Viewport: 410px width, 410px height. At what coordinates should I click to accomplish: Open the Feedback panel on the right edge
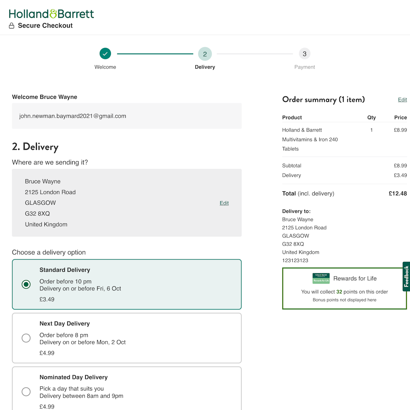tap(406, 277)
